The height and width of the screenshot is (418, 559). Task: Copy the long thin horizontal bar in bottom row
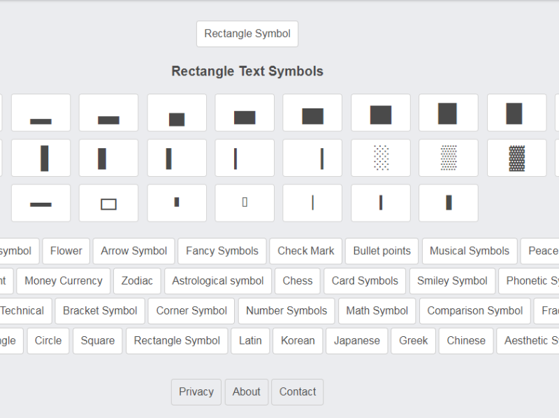(41, 203)
